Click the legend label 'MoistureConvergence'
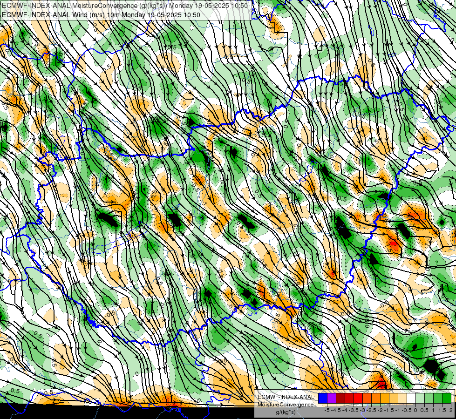Viewport: 456px width, 419px height. tap(286, 405)
